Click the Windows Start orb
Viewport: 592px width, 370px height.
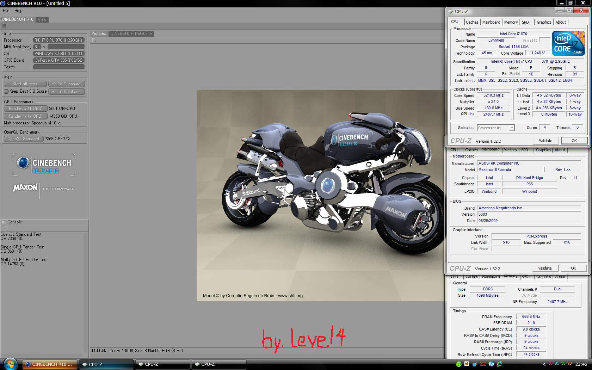click(x=10, y=364)
